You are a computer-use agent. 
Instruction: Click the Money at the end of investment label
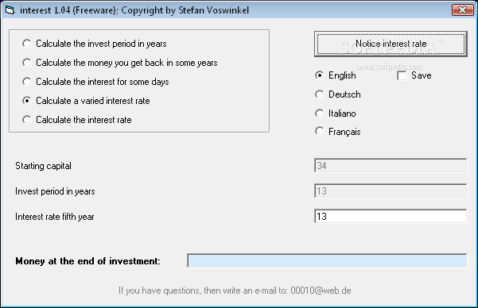click(87, 261)
